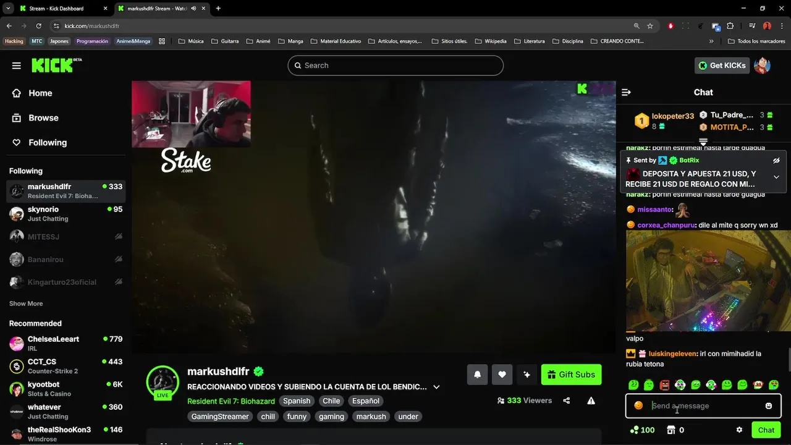Select the Chile tag
This screenshot has height=445, width=791.
(x=331, y=400)
